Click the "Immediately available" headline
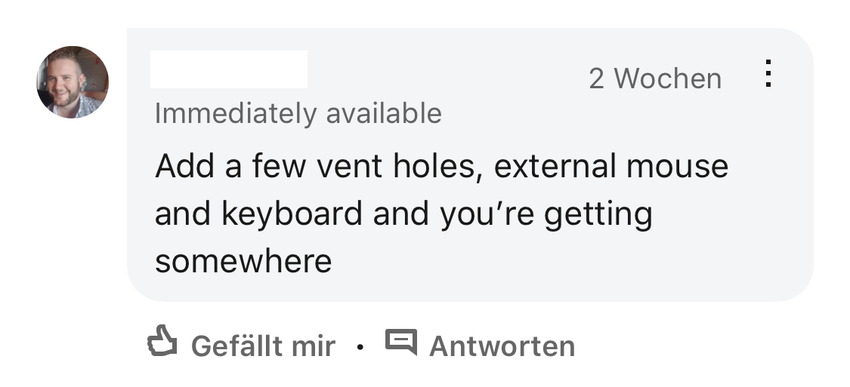 (298, 113)
